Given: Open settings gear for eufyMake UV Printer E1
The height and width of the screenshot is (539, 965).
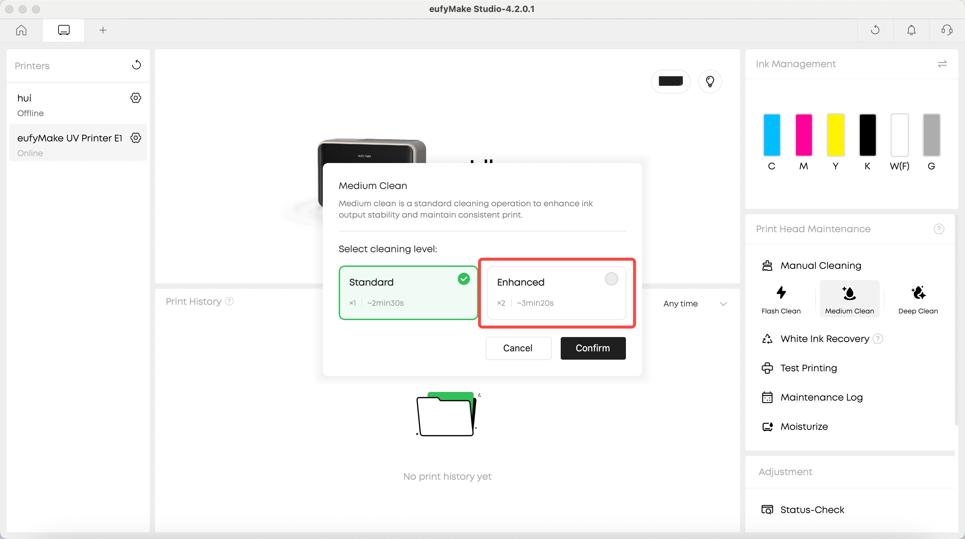Looking at the screenshot, I should 136,138.
